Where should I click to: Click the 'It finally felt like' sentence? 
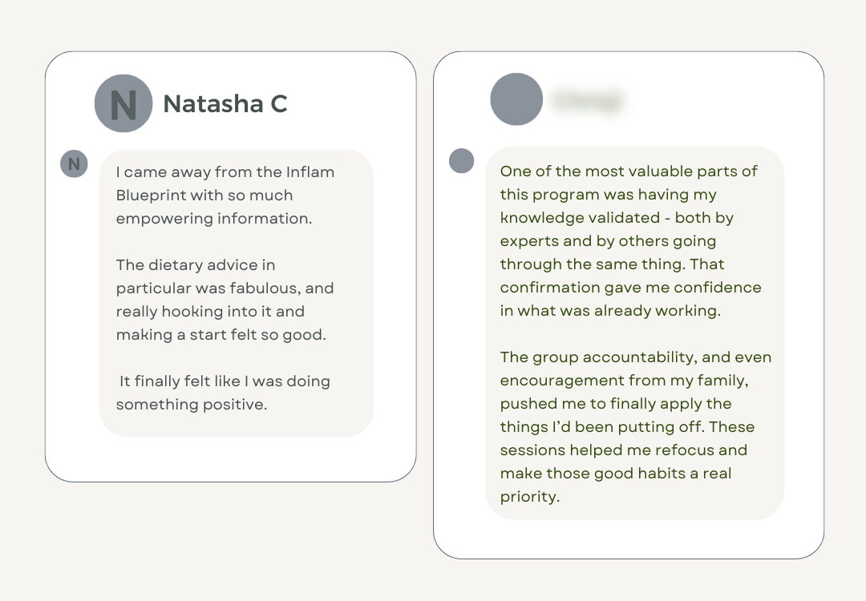click(x=224, y=393)
